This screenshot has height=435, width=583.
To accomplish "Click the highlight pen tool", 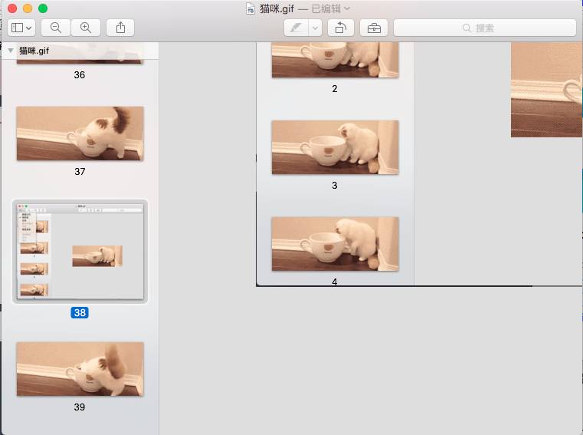I will click(x=296, y=28).
